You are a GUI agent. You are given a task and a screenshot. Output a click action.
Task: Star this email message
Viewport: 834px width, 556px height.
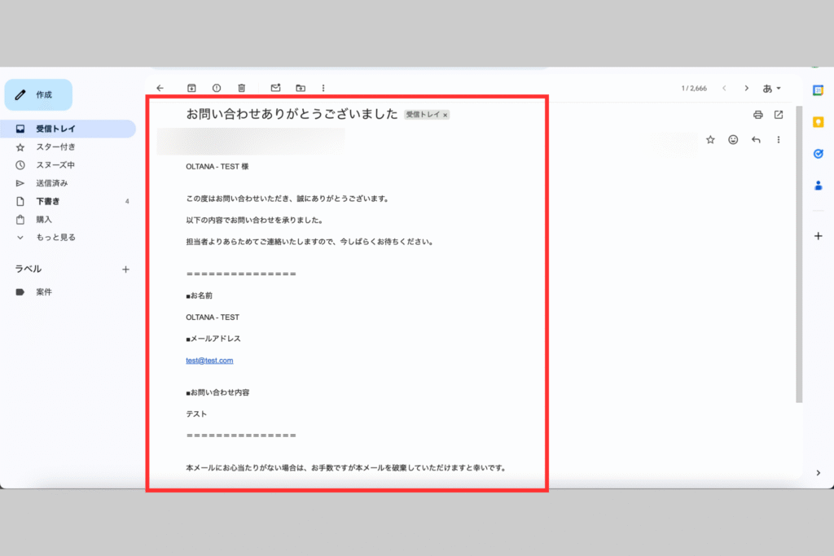710,140
